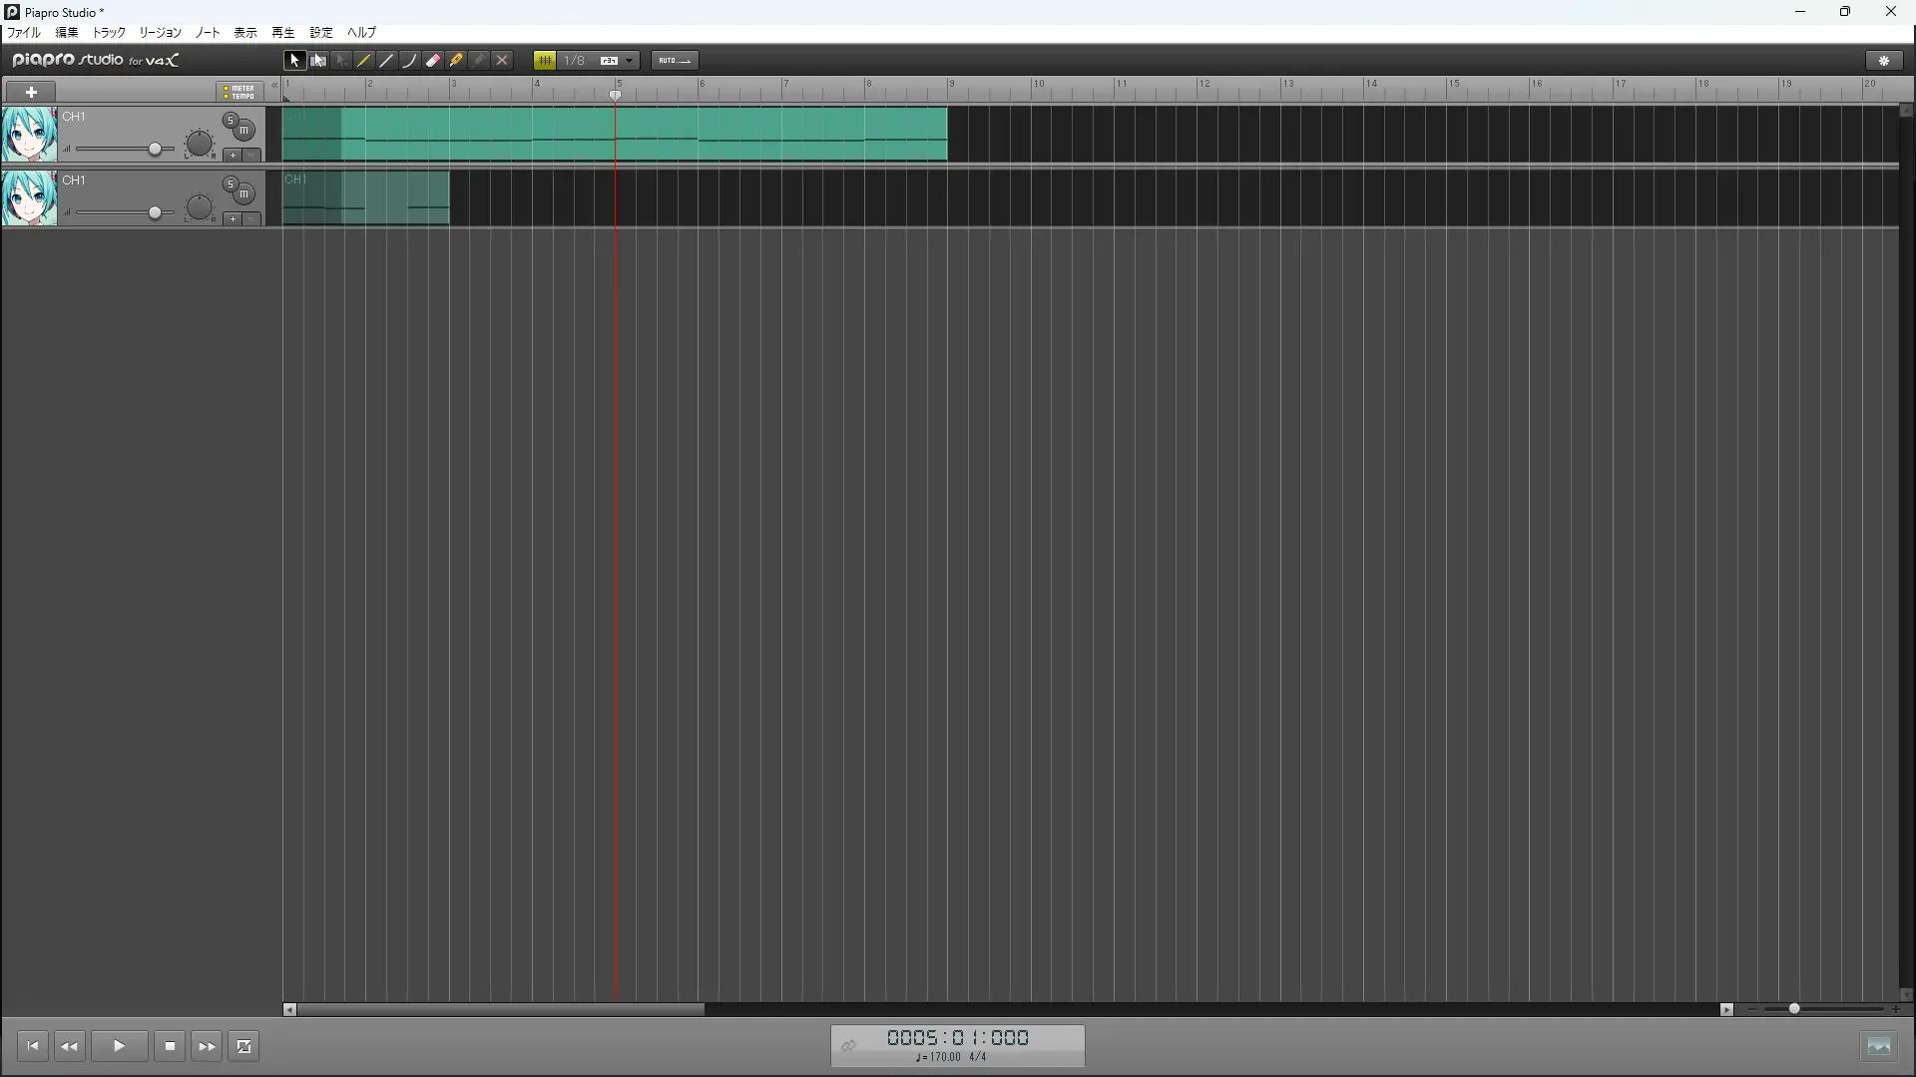The height and width of the screenshot is (1077, 1916).
Task: Adjust the first track's volume slider
Action: (x=155, y=150)
